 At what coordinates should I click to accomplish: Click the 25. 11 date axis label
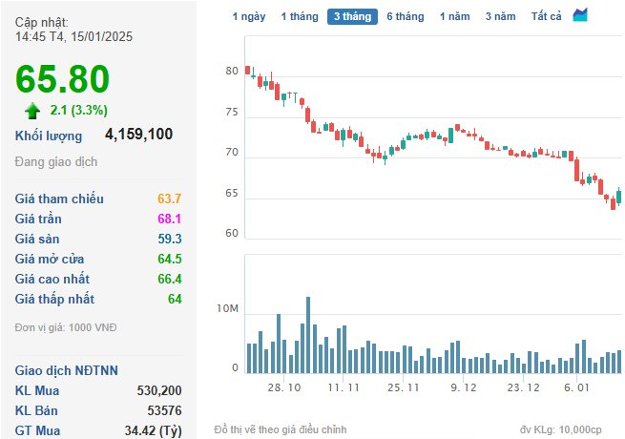point(403,387)
